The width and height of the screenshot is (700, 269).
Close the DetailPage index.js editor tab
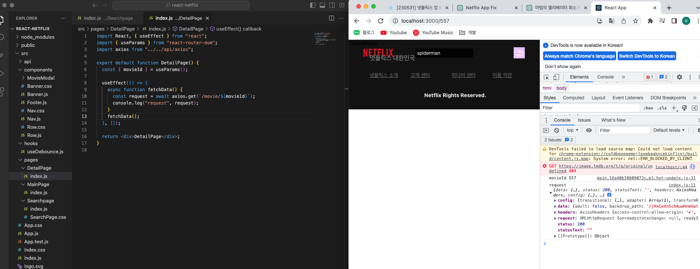pos(207,18)
